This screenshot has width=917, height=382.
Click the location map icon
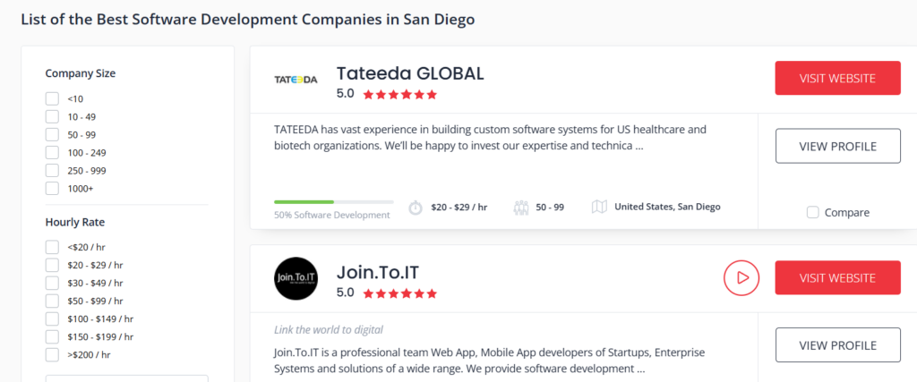click(600, 207)
